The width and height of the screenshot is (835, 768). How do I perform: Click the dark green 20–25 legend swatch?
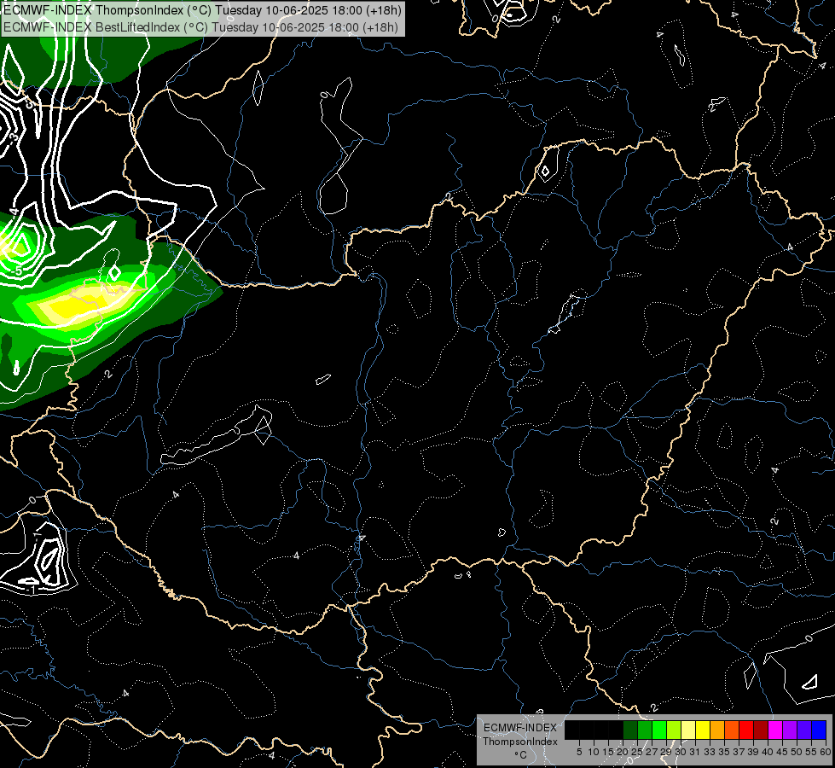pos(630,730)
